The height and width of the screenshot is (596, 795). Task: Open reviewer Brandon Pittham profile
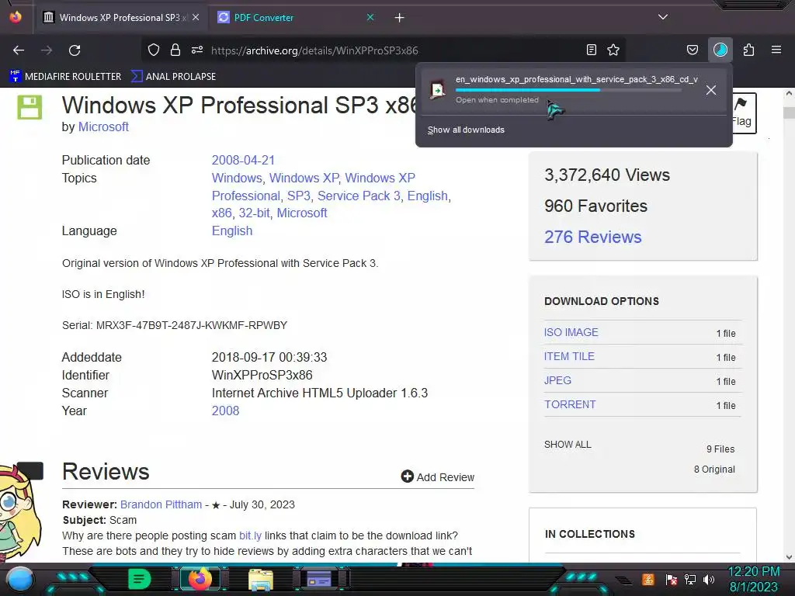point(161,504)
